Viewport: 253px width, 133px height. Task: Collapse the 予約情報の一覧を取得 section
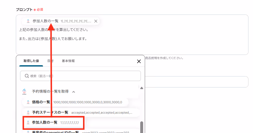tap(74, 92)
